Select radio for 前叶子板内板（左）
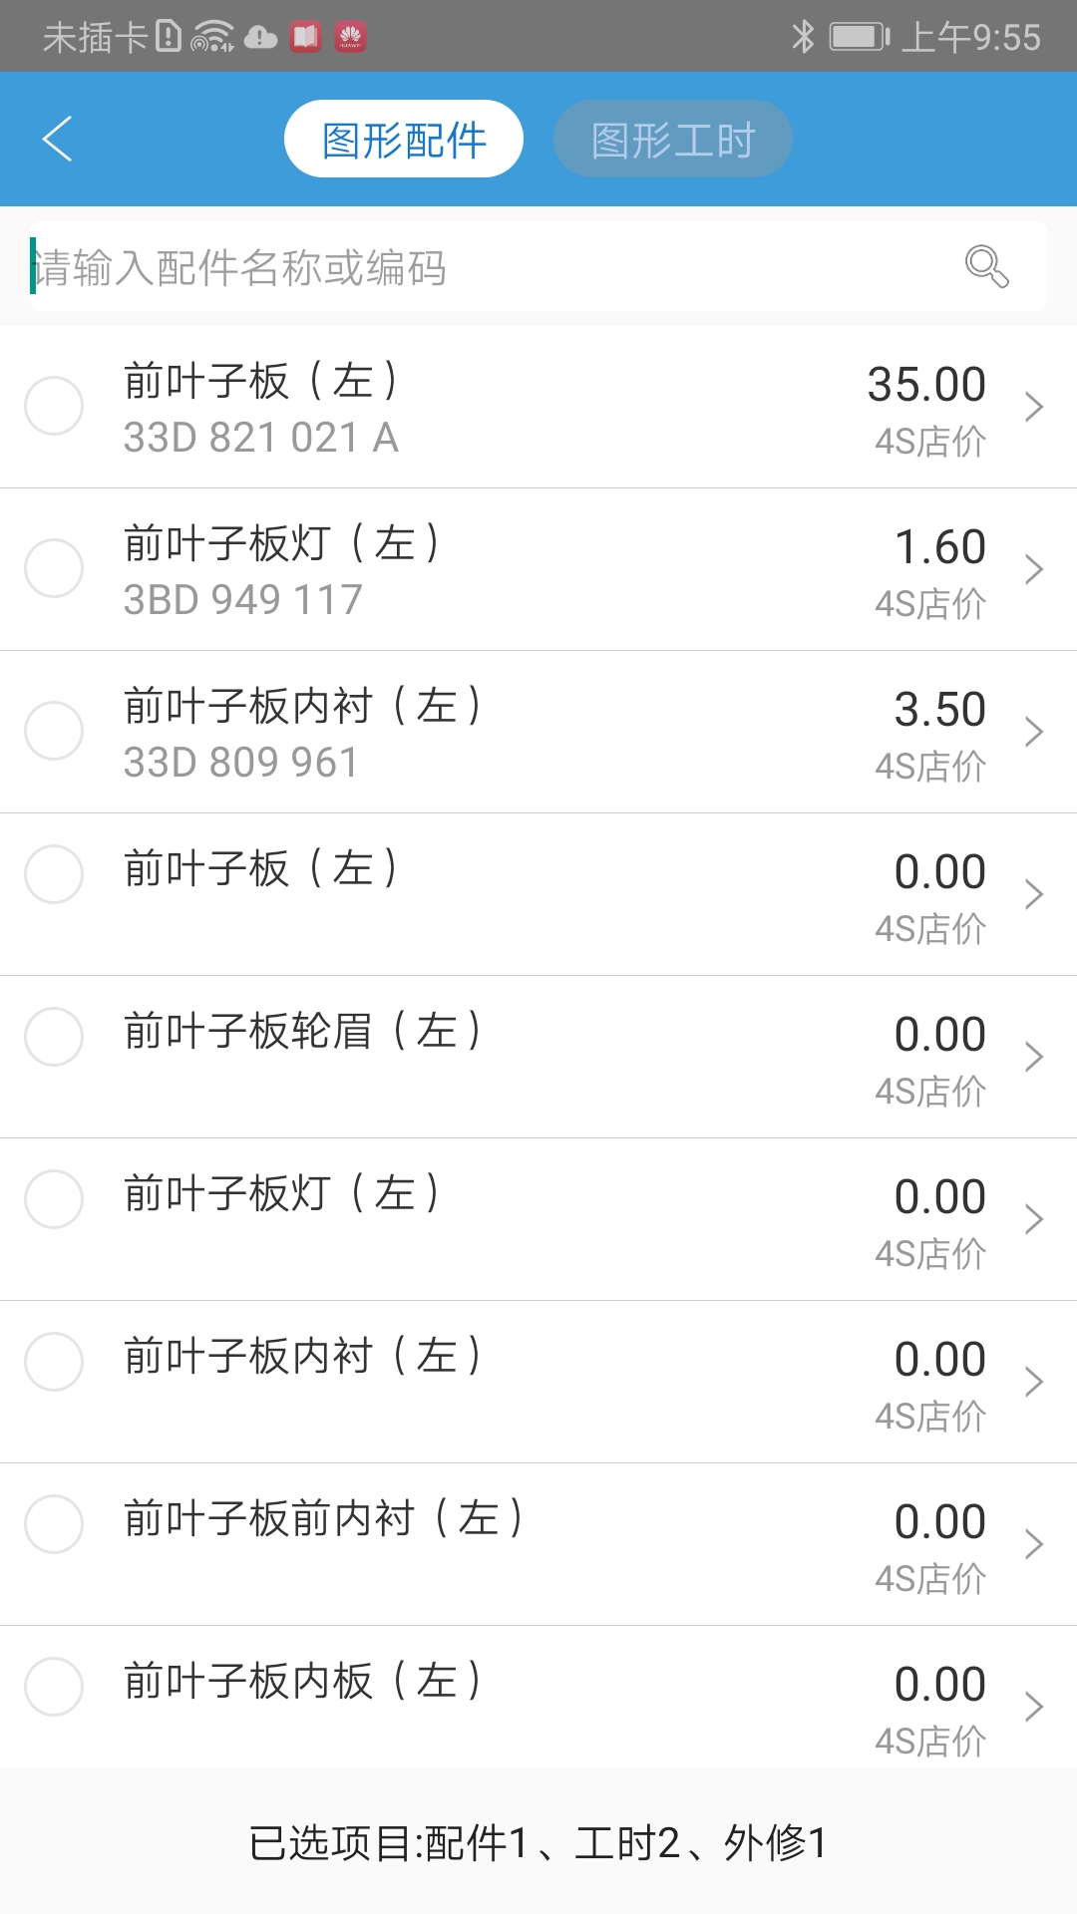The image size is (1077, 1914). pyautogui.click(x=54, y=1687)
